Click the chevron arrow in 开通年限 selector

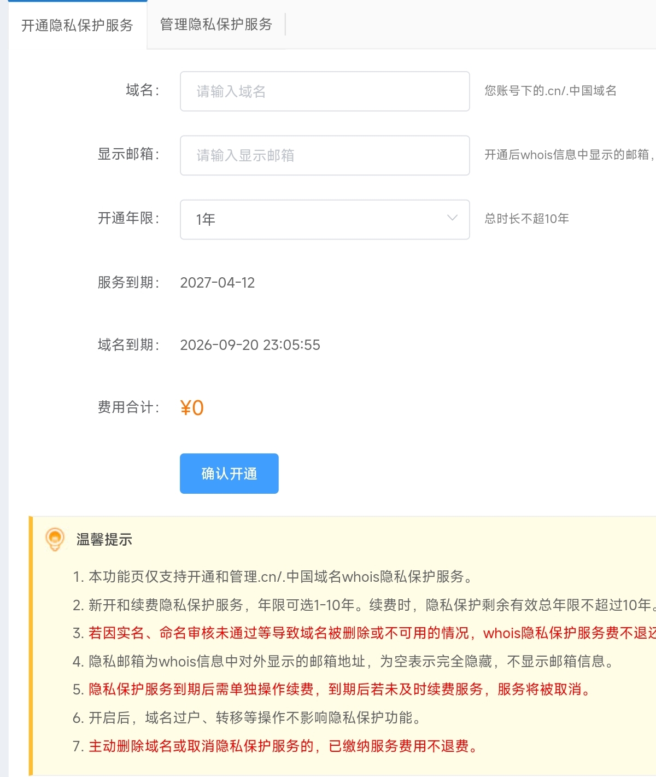coord(452,218)
